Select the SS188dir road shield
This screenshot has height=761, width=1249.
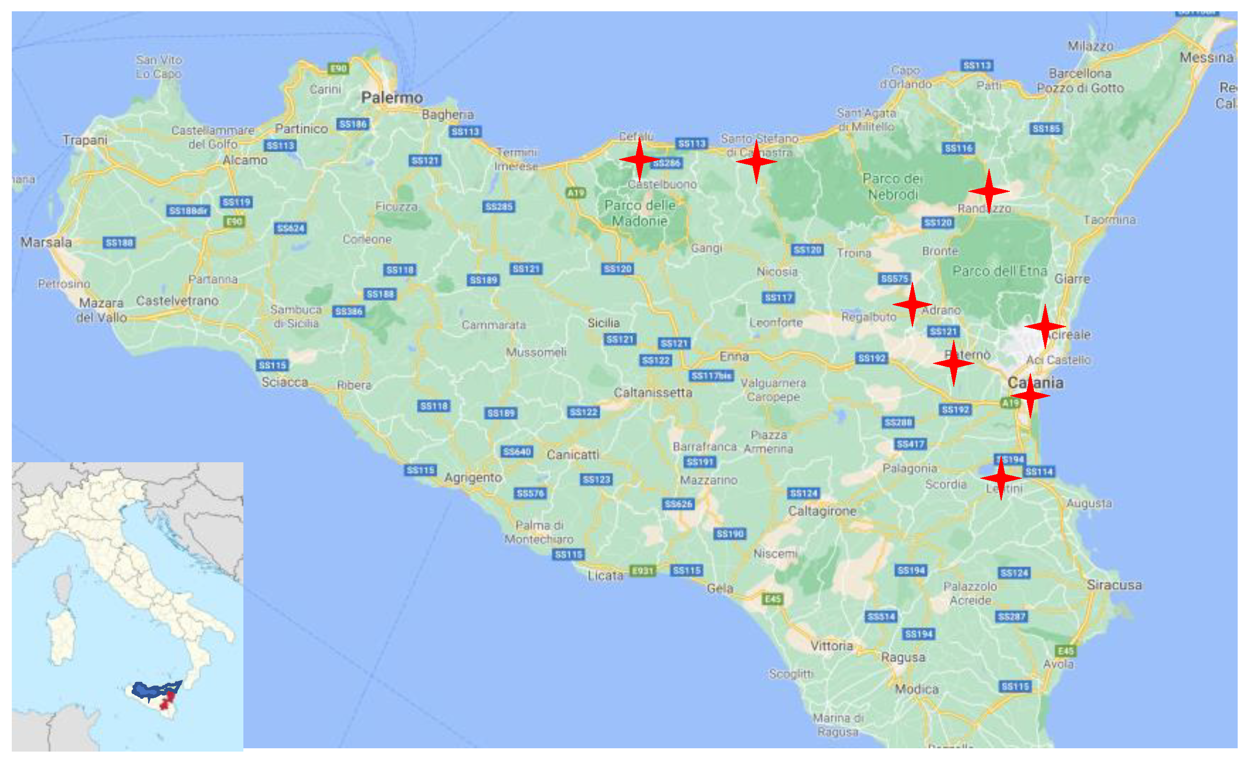[x=188, y=211]
